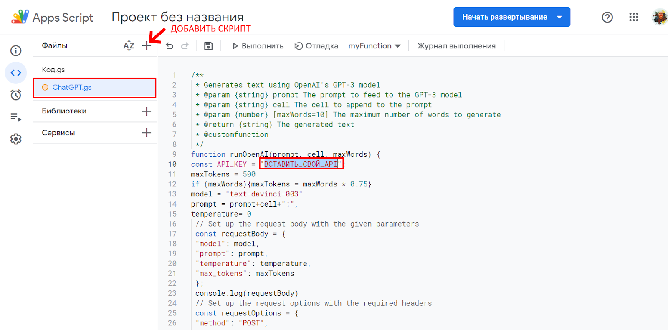Sort files alphabetically with AZ icon
Image resolution: width=668 pixels, height=330 pixels.
coord(129,46)
